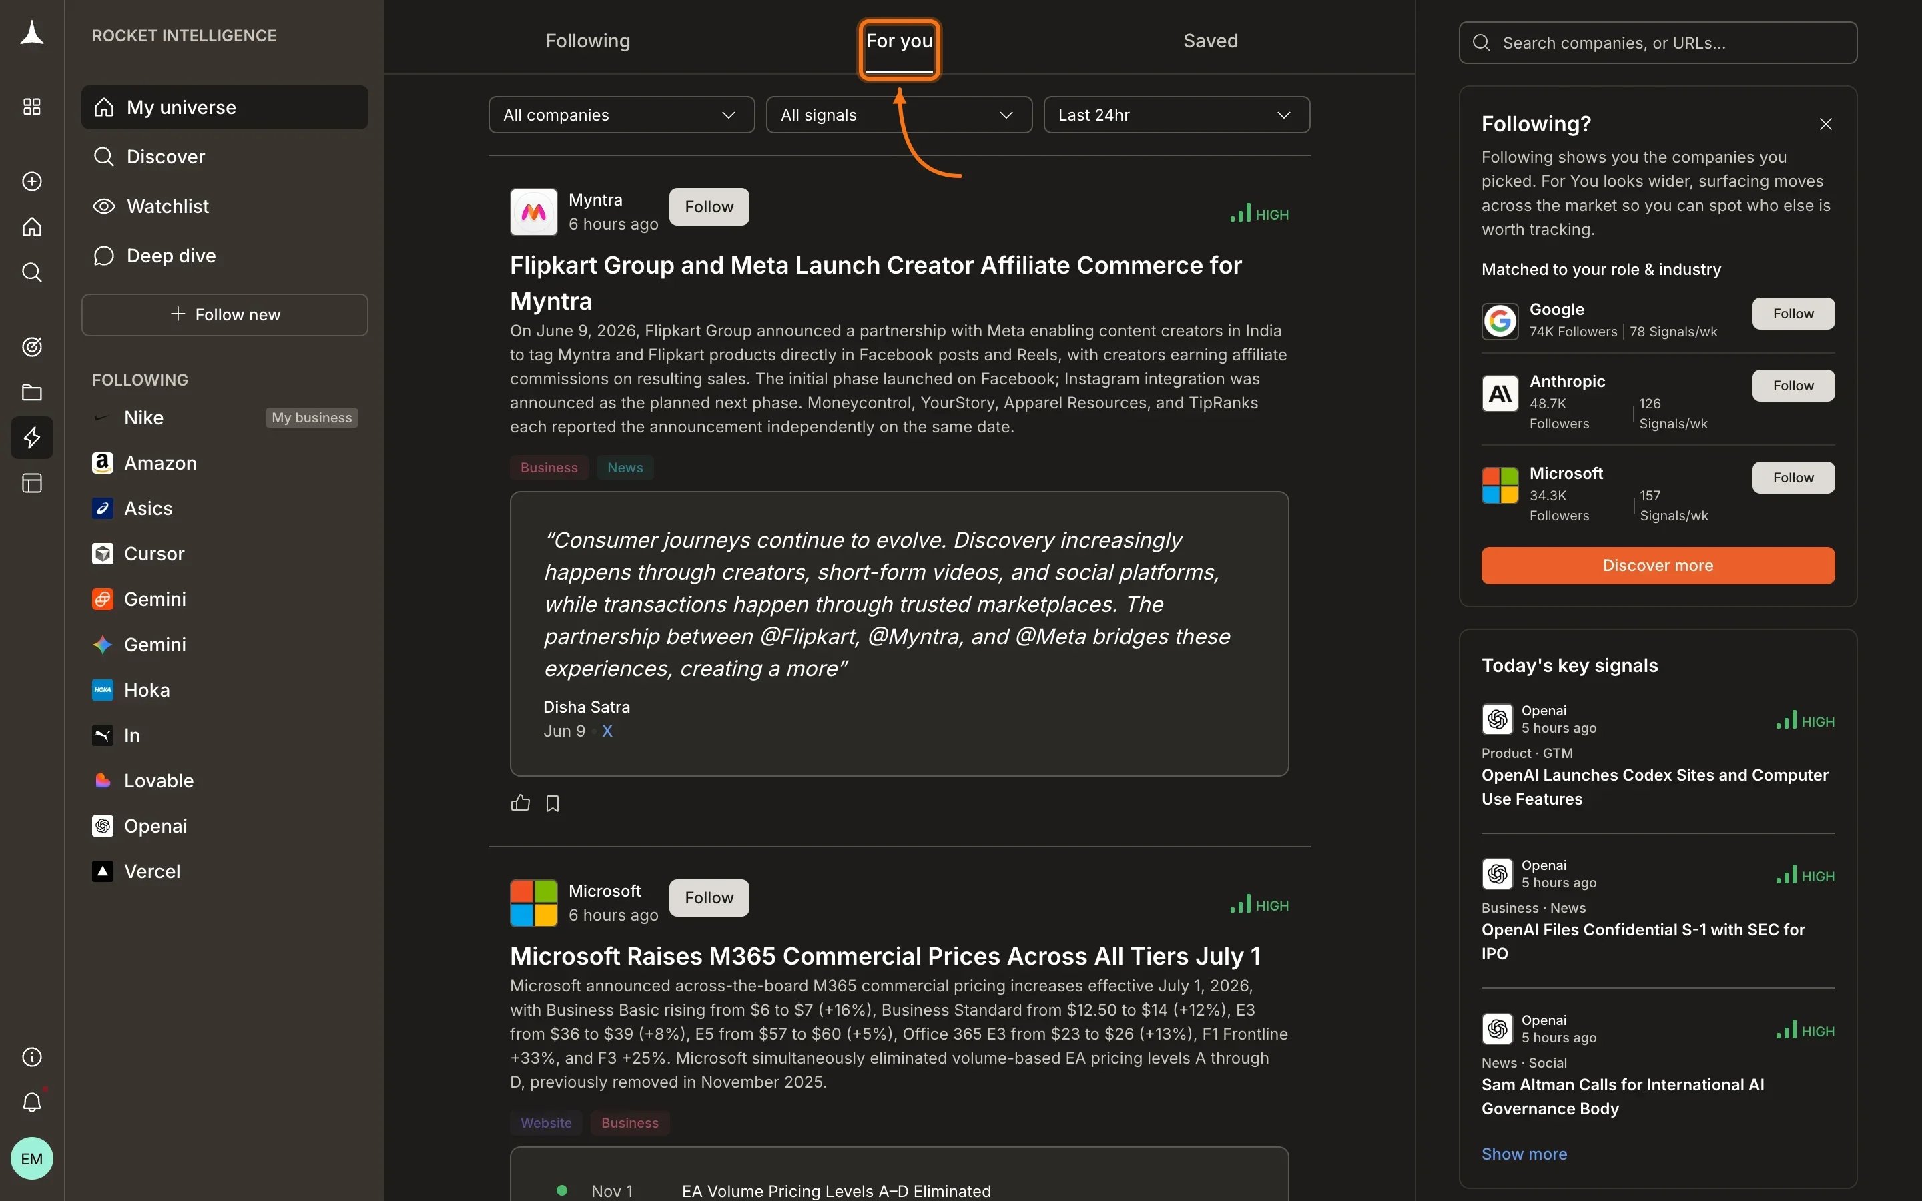Close the Following? info card
Image resolution: width=1922 pixels, height=1201 pixels.
point(1826,124)
